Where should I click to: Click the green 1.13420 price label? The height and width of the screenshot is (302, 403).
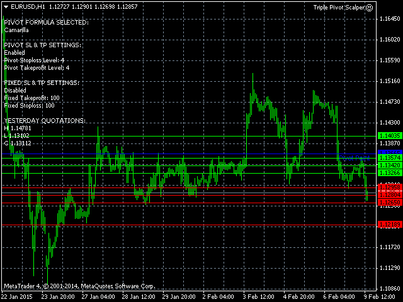pyautogui.click(x=390, y=165)
